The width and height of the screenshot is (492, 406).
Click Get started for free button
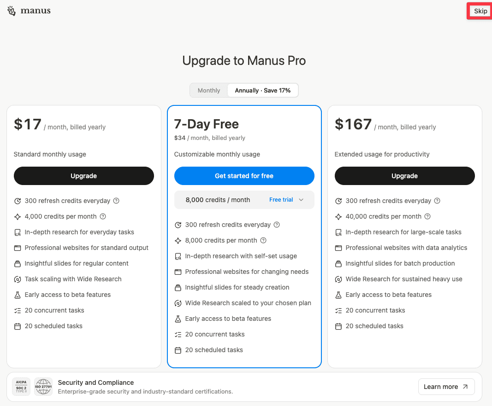244,176
